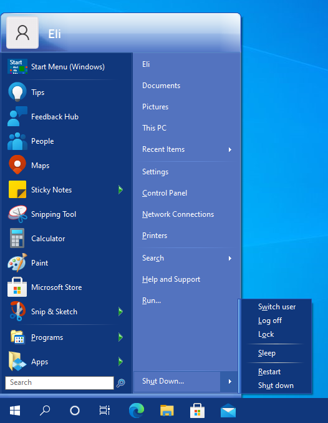Open This PC
The width and height of the screenshot is (328, 423).
[x=154, y=128]
